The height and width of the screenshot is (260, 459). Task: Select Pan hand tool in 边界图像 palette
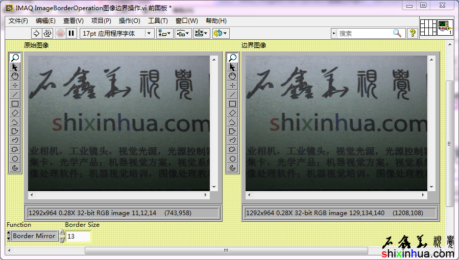pos(232,76)
